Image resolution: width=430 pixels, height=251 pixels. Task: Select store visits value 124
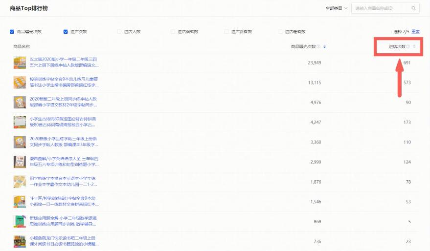tap(407, 162)
